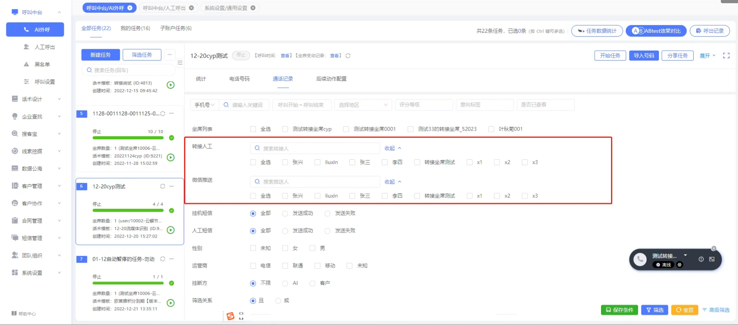This screenshot has height=325, width=738.
Task: Open the 手机号 search type dropdown
Action: (204, 105)
